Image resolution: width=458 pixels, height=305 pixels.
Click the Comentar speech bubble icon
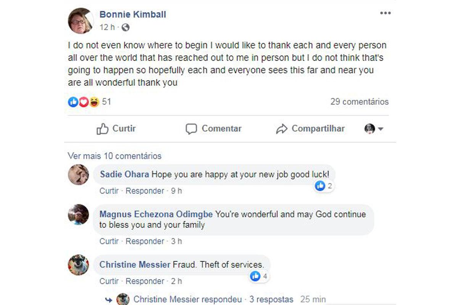[191, 129]
